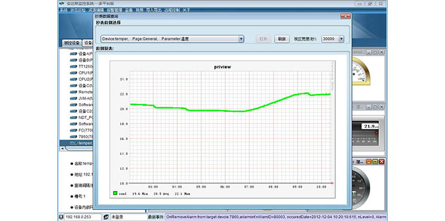
Task: Select the TT1260 device icon in tree
Action: click(73, 67)
